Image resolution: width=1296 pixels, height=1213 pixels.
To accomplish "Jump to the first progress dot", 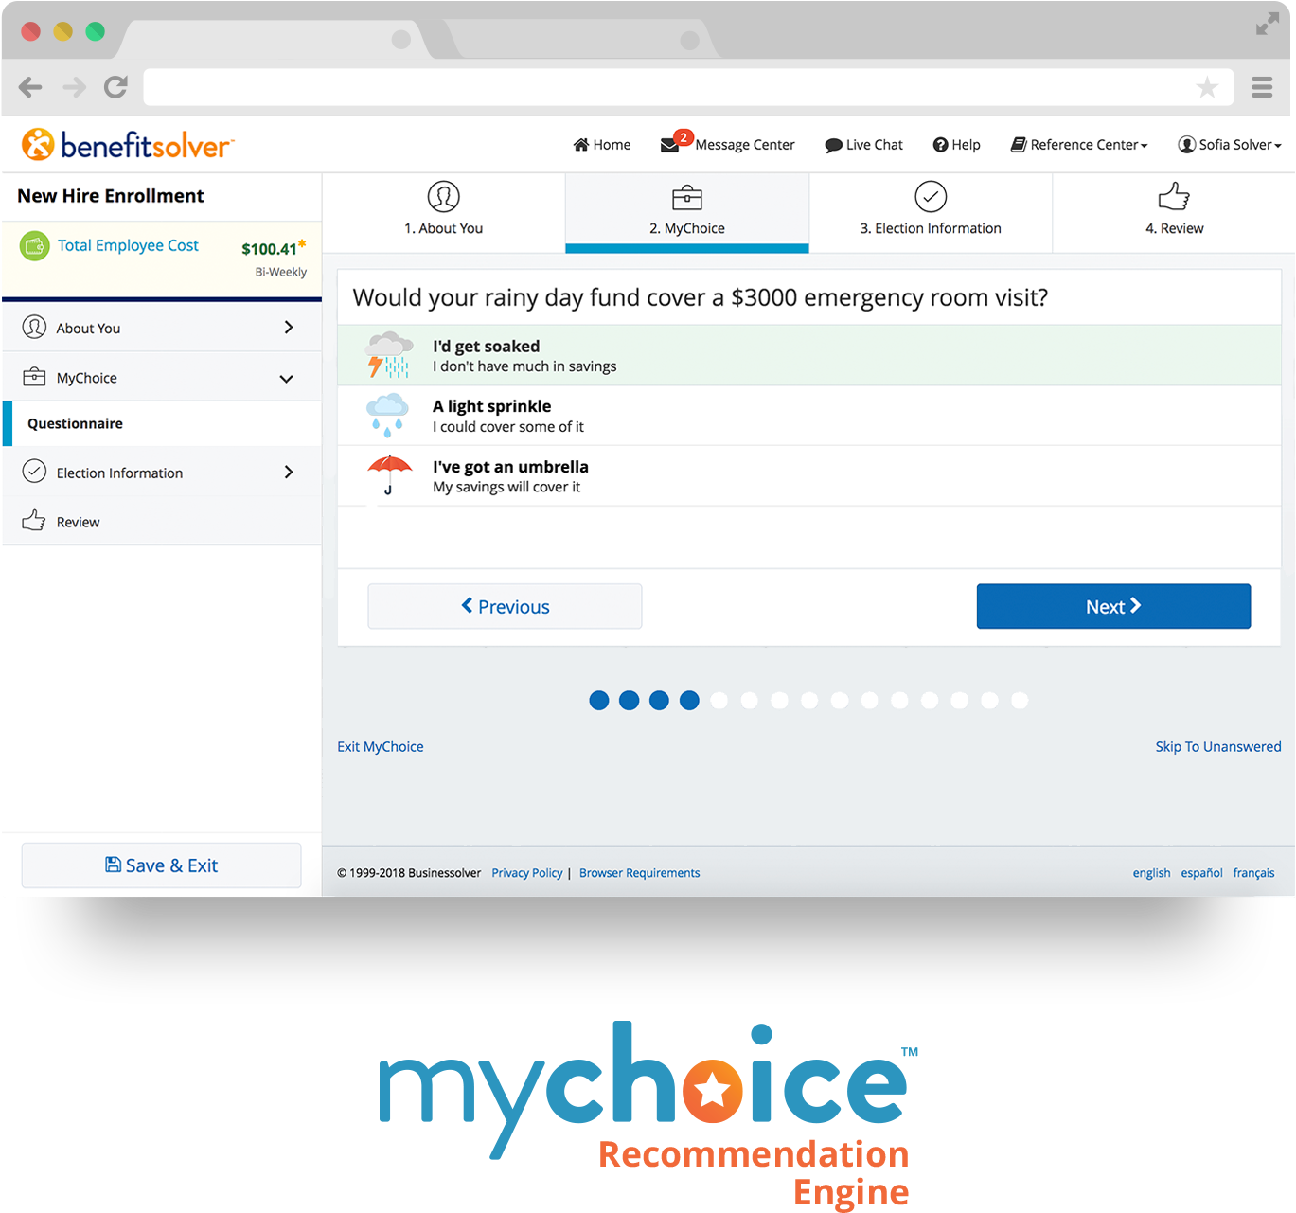I will pos(599,701).
